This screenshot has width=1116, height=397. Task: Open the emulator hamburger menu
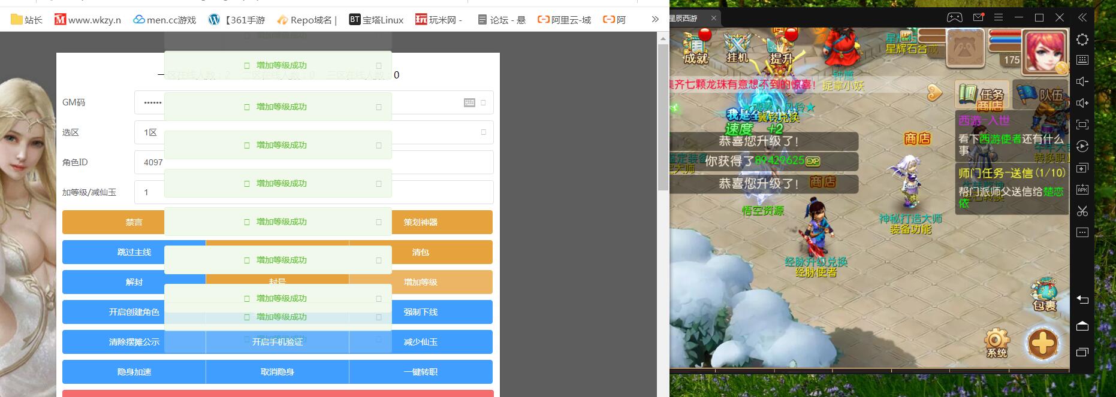[999, 18]
